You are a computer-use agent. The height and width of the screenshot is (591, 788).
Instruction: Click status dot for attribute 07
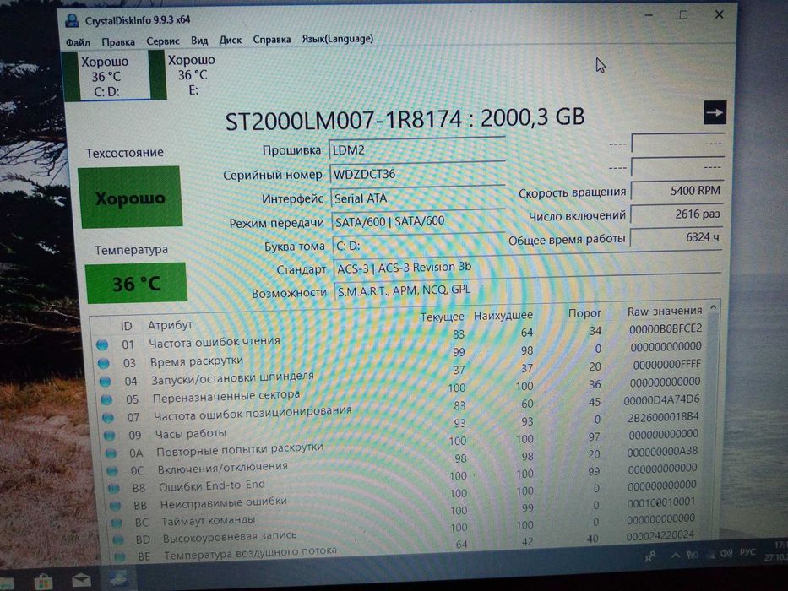pos(108,418)
